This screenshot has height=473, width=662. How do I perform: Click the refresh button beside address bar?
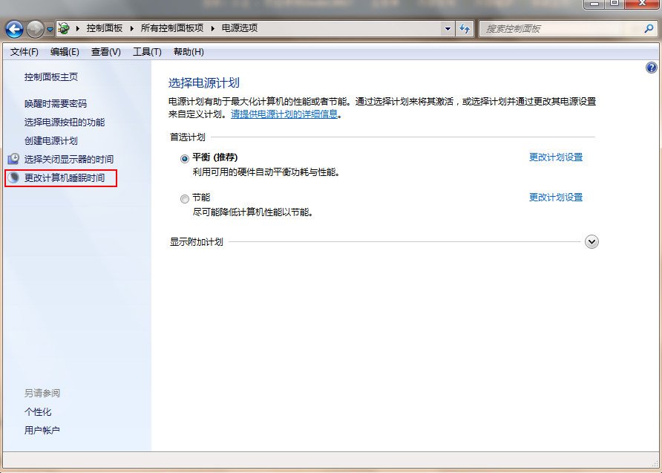tap(465, 29)
